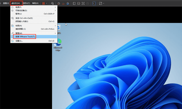Expand the stretch display dropdown arrow
Screen dimensions: 182x109
pyautogui.click(x=104, y=3)
